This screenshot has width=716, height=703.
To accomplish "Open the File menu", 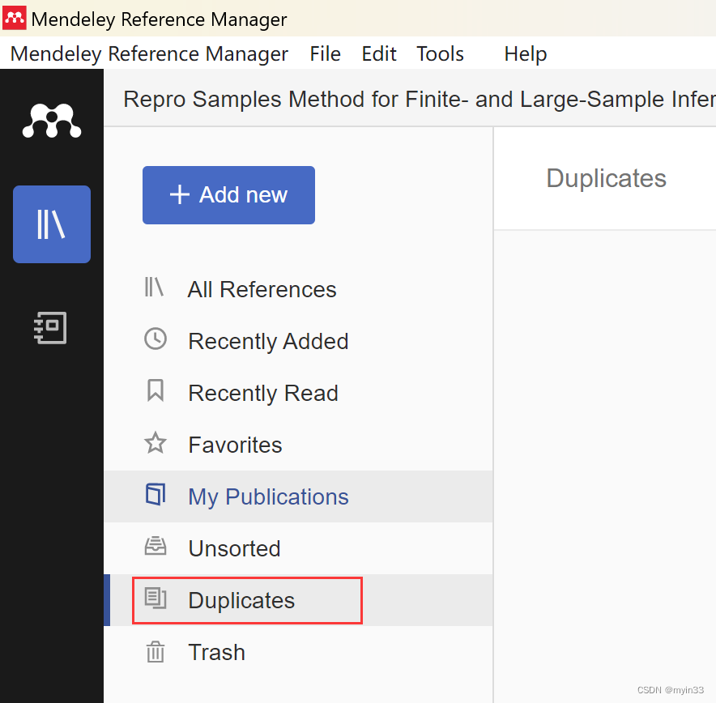I will (325, 54).
